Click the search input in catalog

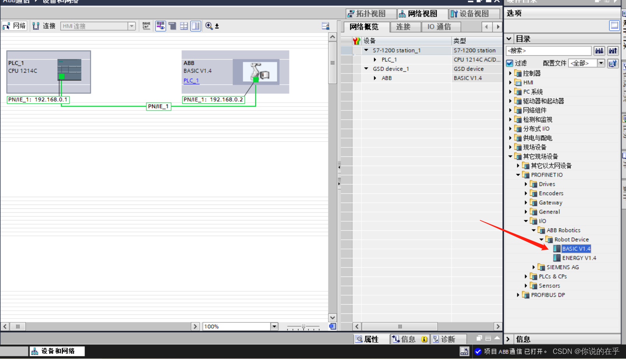coord(548,51)
